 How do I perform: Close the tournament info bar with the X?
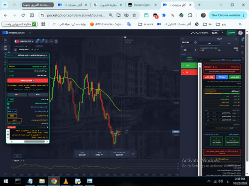[133, 154]
